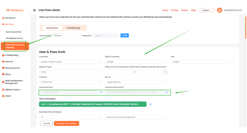
Task: Click Generate Proxy String(s) button
Action: pyautogui.click(x=66, y=123)
